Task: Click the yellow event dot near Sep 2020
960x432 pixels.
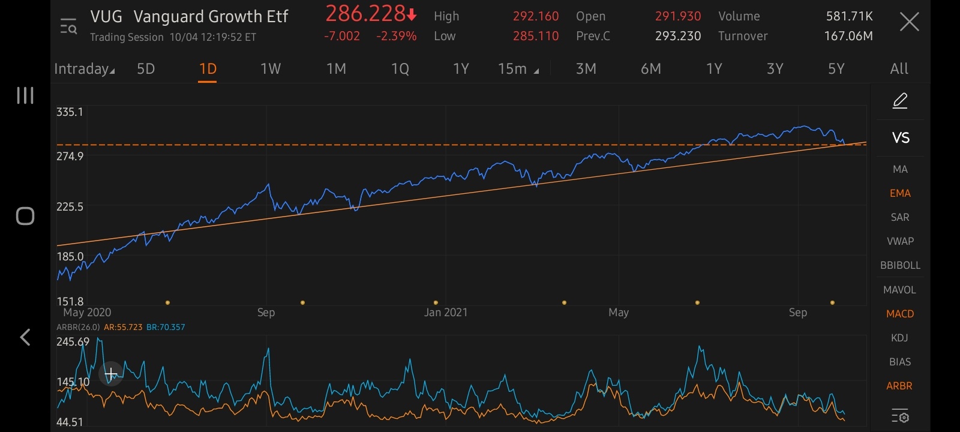Action: click(302, 303)
